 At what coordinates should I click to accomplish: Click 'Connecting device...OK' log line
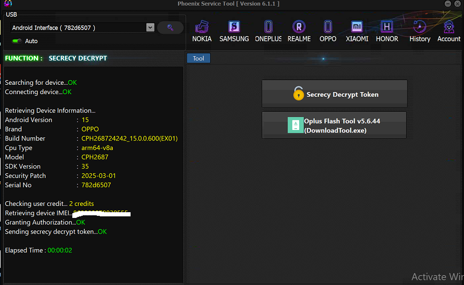point(38,92)
